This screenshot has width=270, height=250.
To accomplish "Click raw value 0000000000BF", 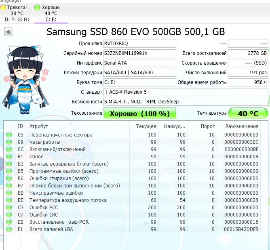I will 241,149.
